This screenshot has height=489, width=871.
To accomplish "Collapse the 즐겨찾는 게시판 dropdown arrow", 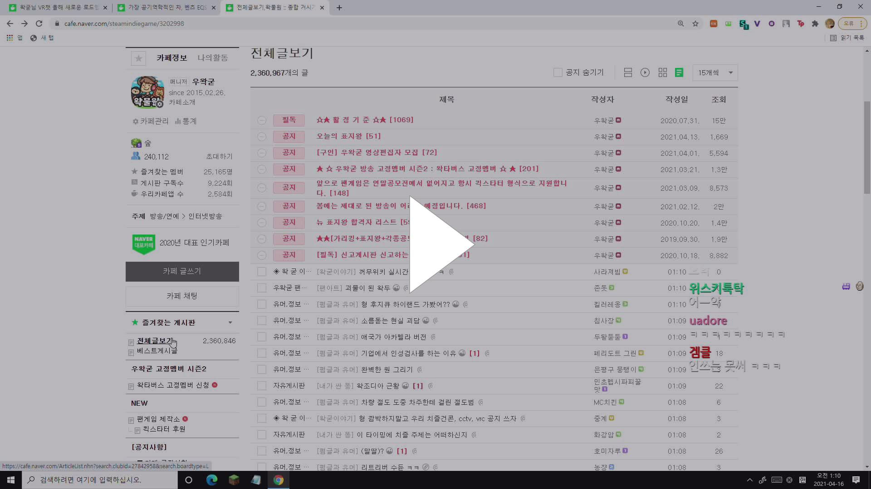I will (230, 323).
